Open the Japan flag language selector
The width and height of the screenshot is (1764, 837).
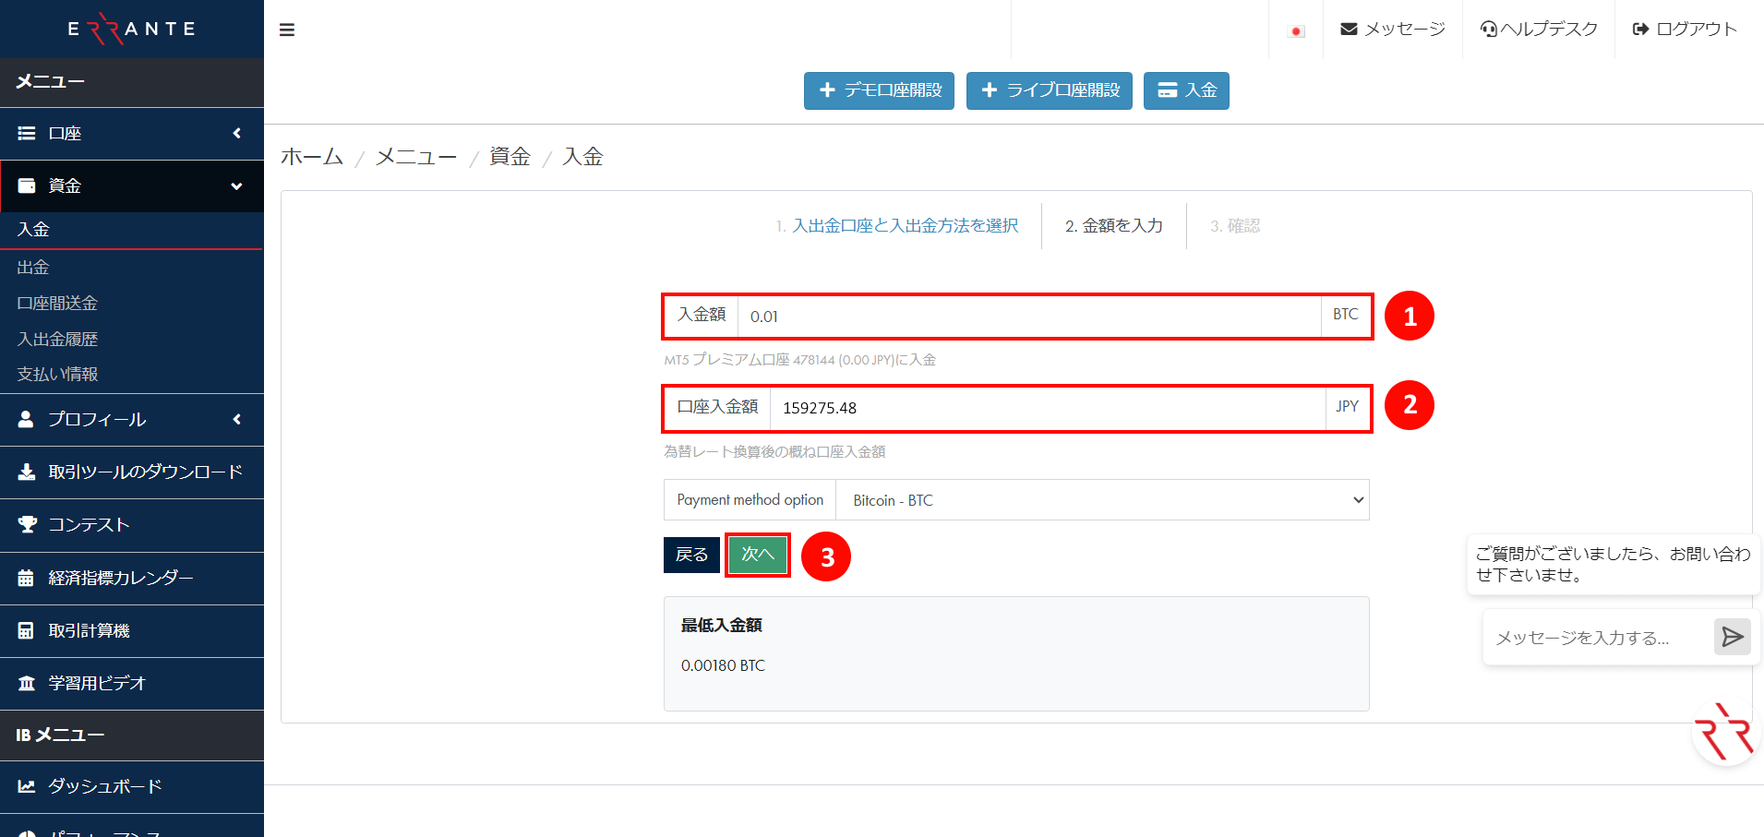tap(1296, 30)
